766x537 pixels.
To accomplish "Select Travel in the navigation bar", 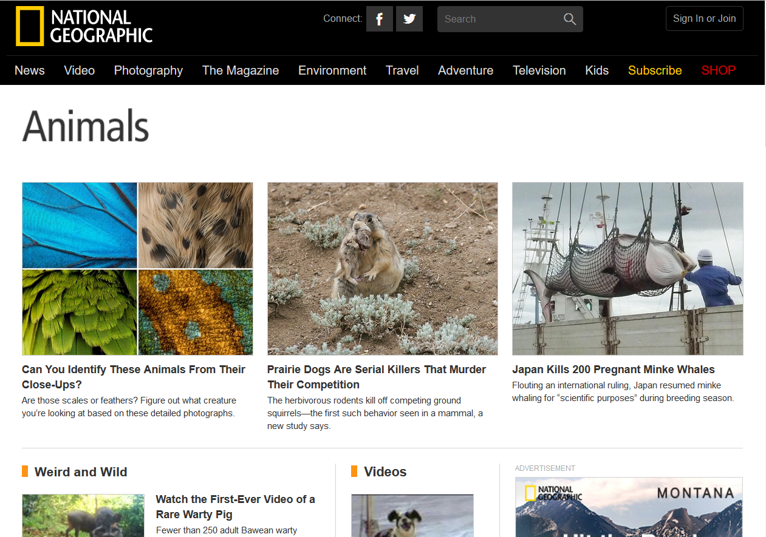I will coord(402,70).
